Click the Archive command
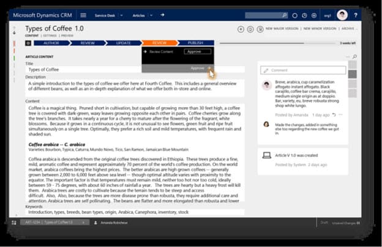Screen dimensions: 382x247 tap(348, 29)
